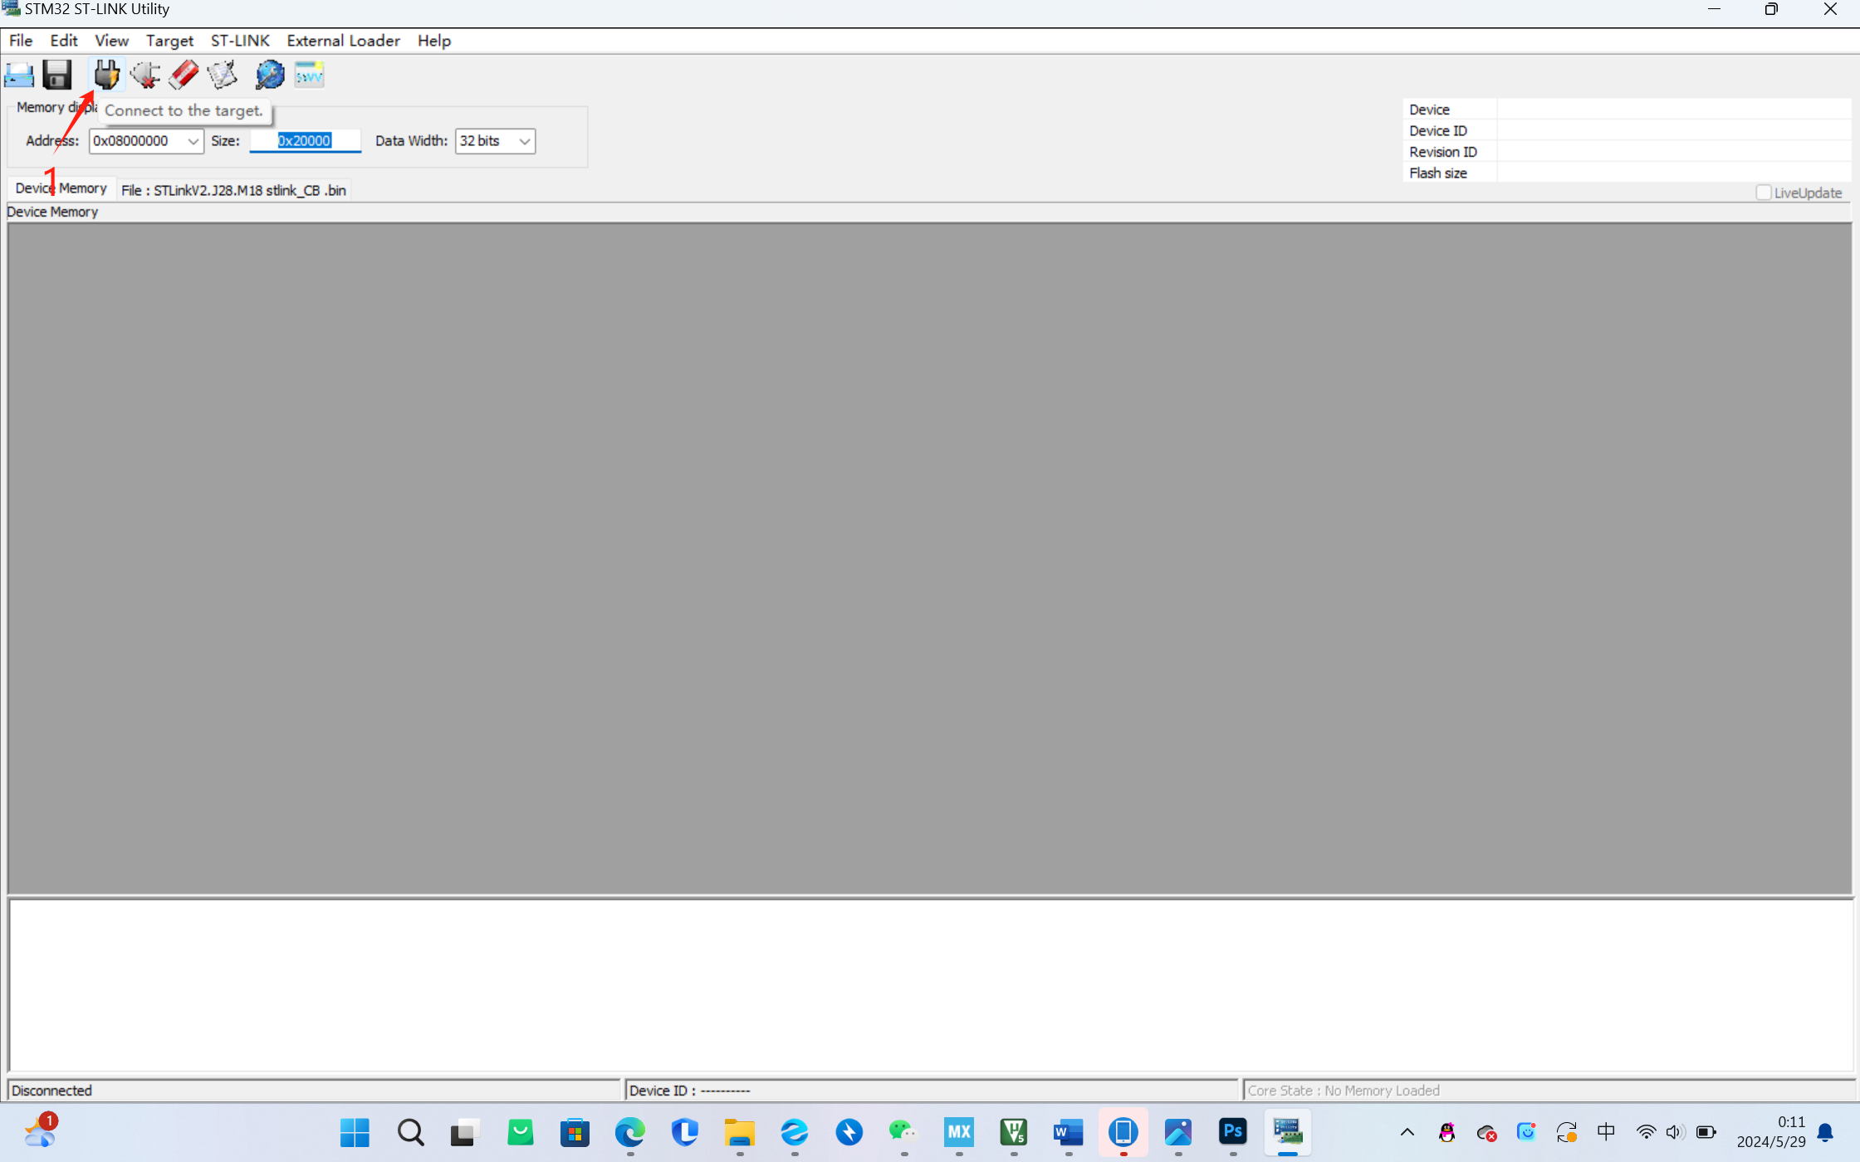Open QQ from the system tray

click(1446, 1132)
